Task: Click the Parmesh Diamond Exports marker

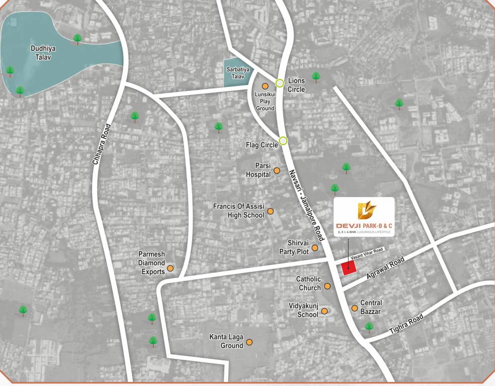Action: click(171, 268)
